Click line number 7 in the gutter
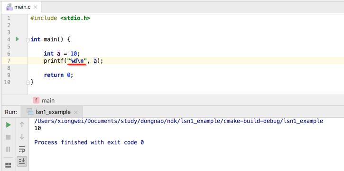The width and height of the screenshot is (344, 171). 9,61
